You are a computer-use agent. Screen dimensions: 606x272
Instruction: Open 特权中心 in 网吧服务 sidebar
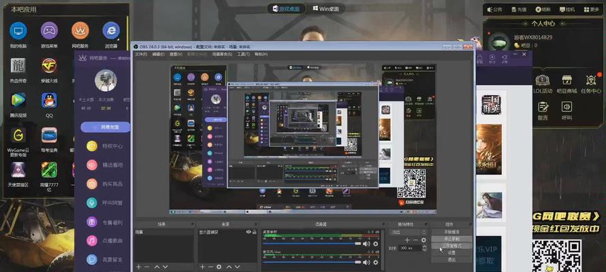[105, 146]
